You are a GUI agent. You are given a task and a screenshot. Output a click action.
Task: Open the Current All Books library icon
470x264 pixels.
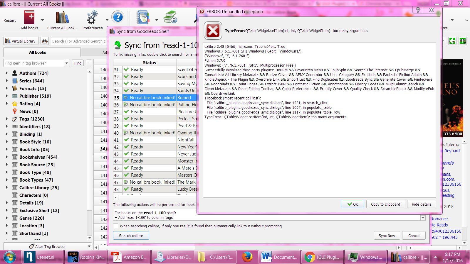(x=62, y=18)
